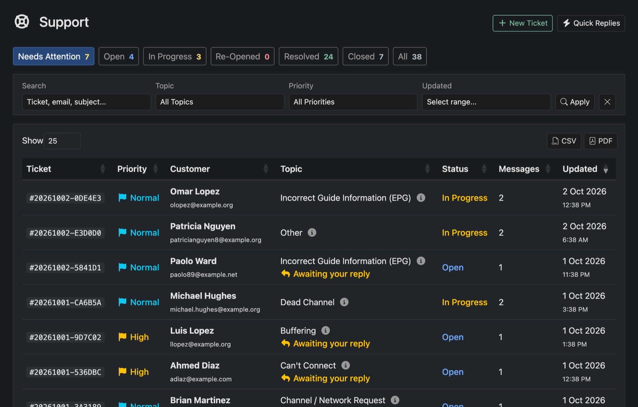Click info icon next to Buffering
This screenshot has width=638, height=407.
(325, 330)
